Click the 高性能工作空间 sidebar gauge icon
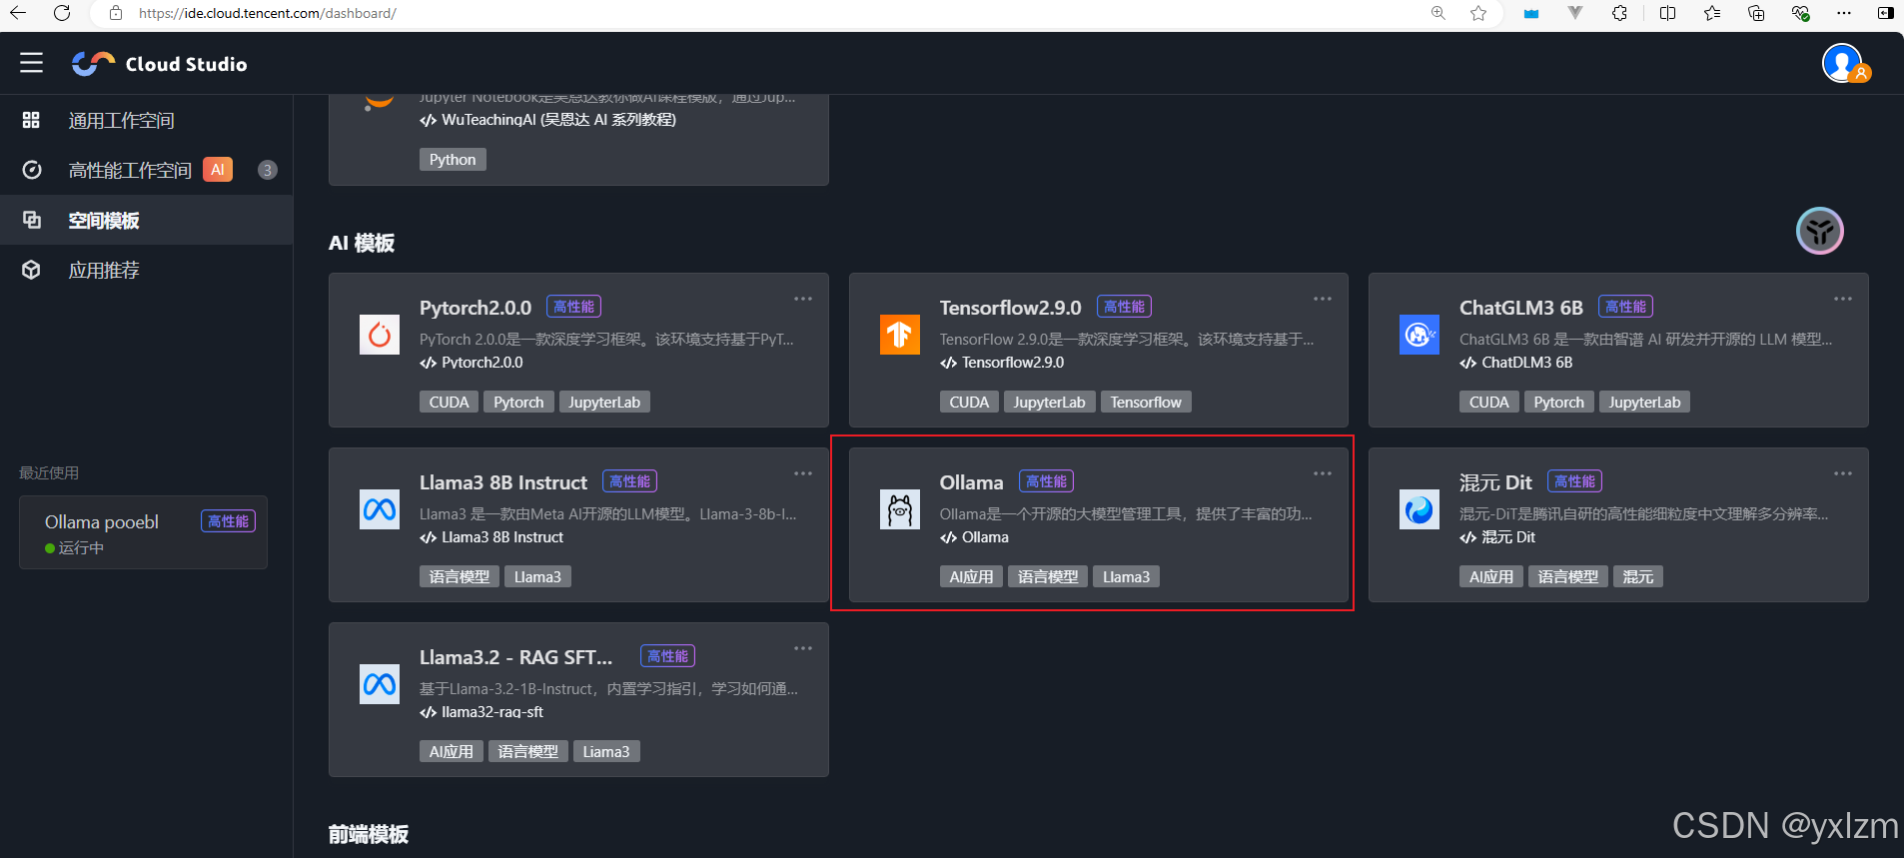 tap(31, 170)
